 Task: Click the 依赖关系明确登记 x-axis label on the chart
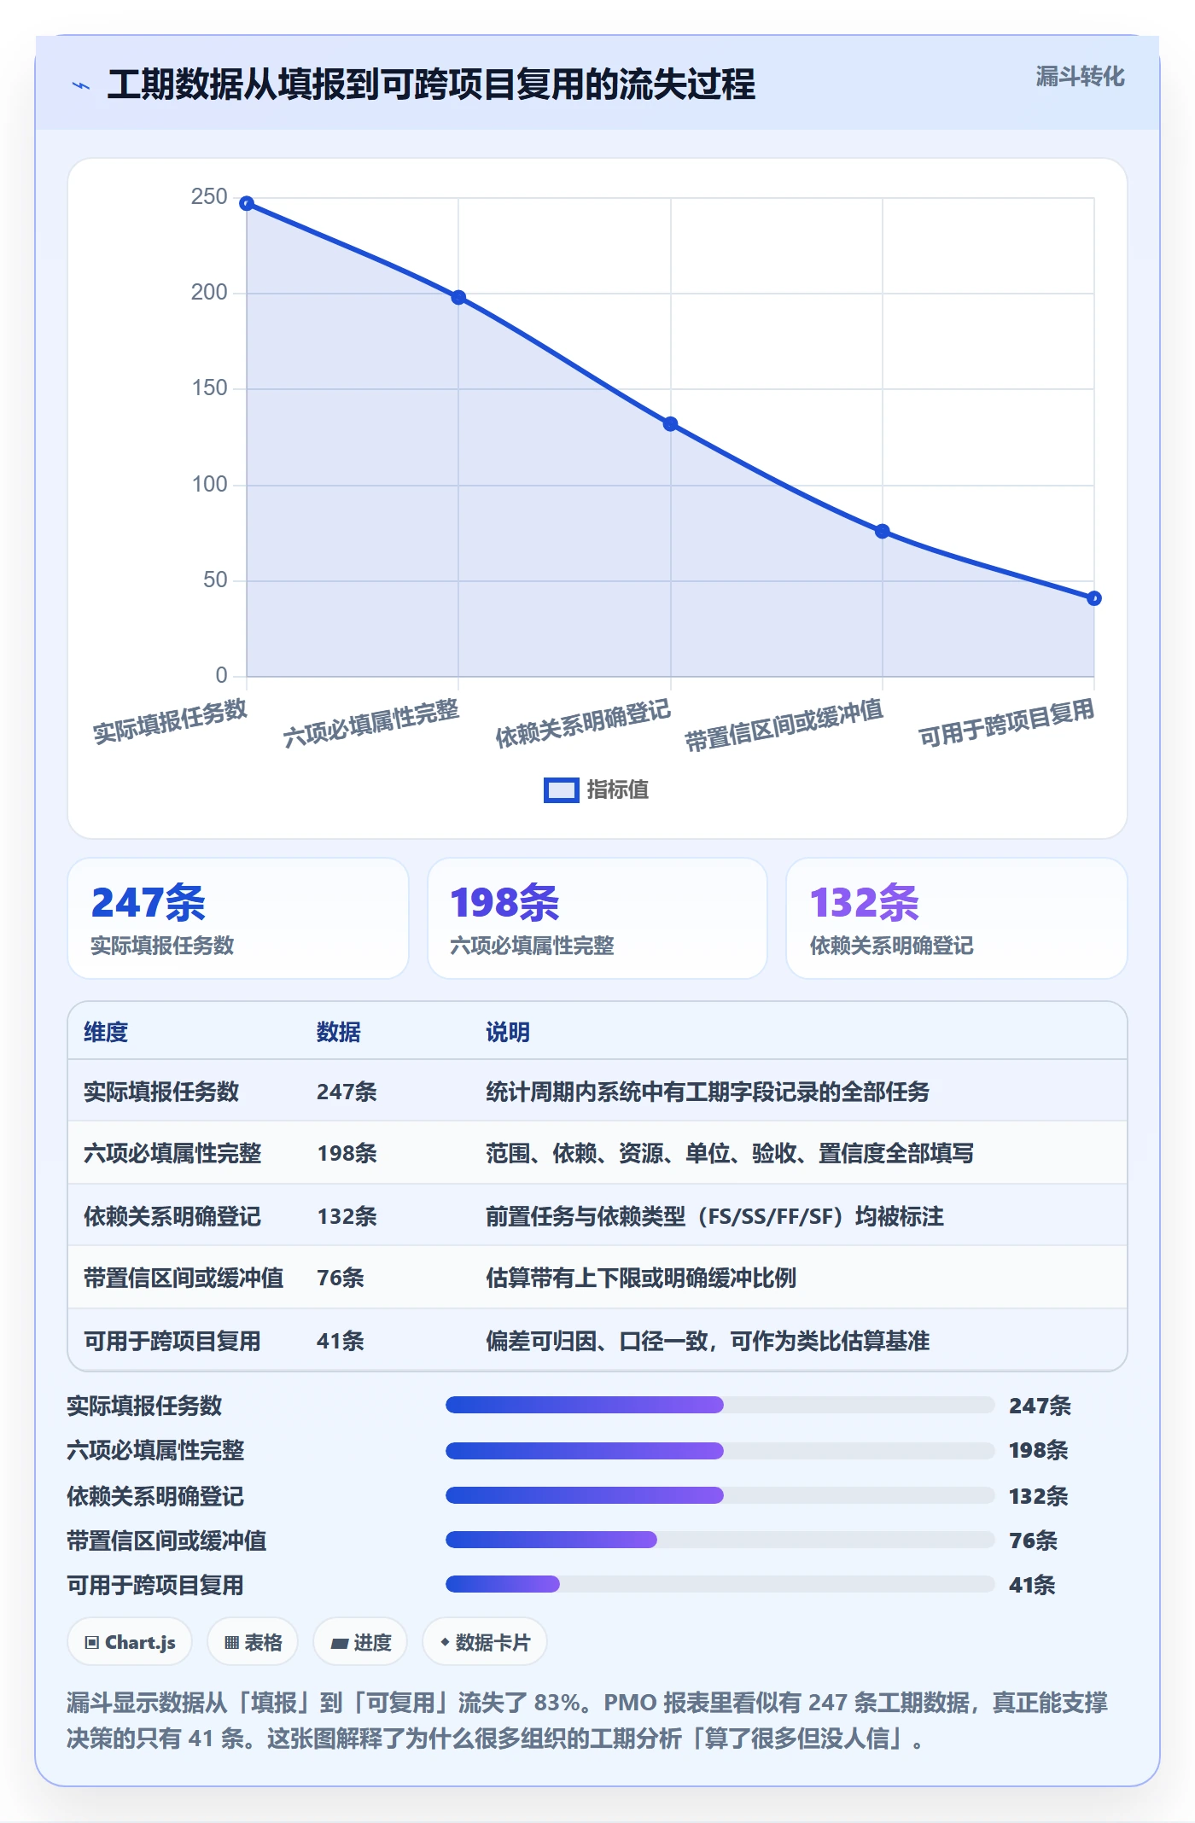[583, 724]
